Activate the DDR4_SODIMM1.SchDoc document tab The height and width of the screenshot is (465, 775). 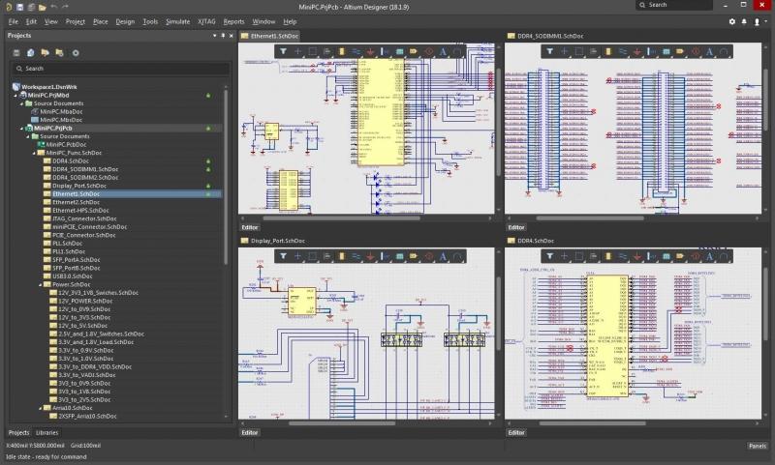click(545, 36)
